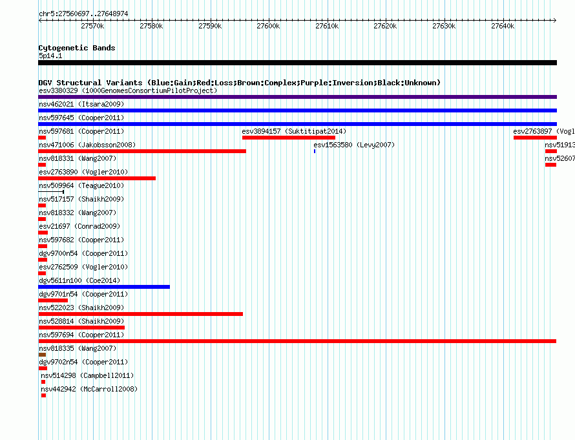The height and width of the screenshot is (440, 575).
Task: Open nsv442942 (McCarroll2008) label
Action: (x=89, y=389)
